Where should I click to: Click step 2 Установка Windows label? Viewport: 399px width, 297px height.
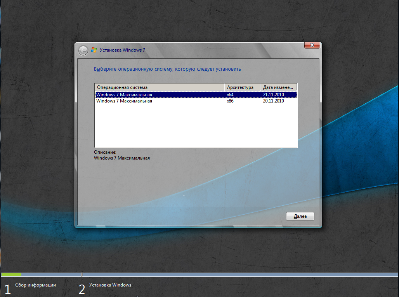110,285
